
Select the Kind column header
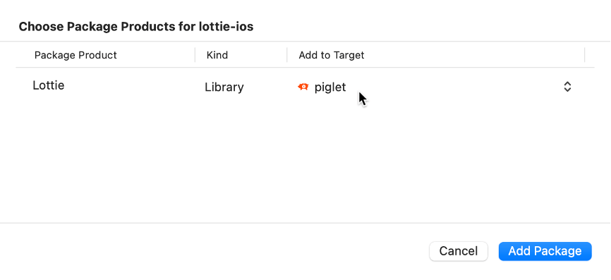pyautogui.click(x=217, y=55)
